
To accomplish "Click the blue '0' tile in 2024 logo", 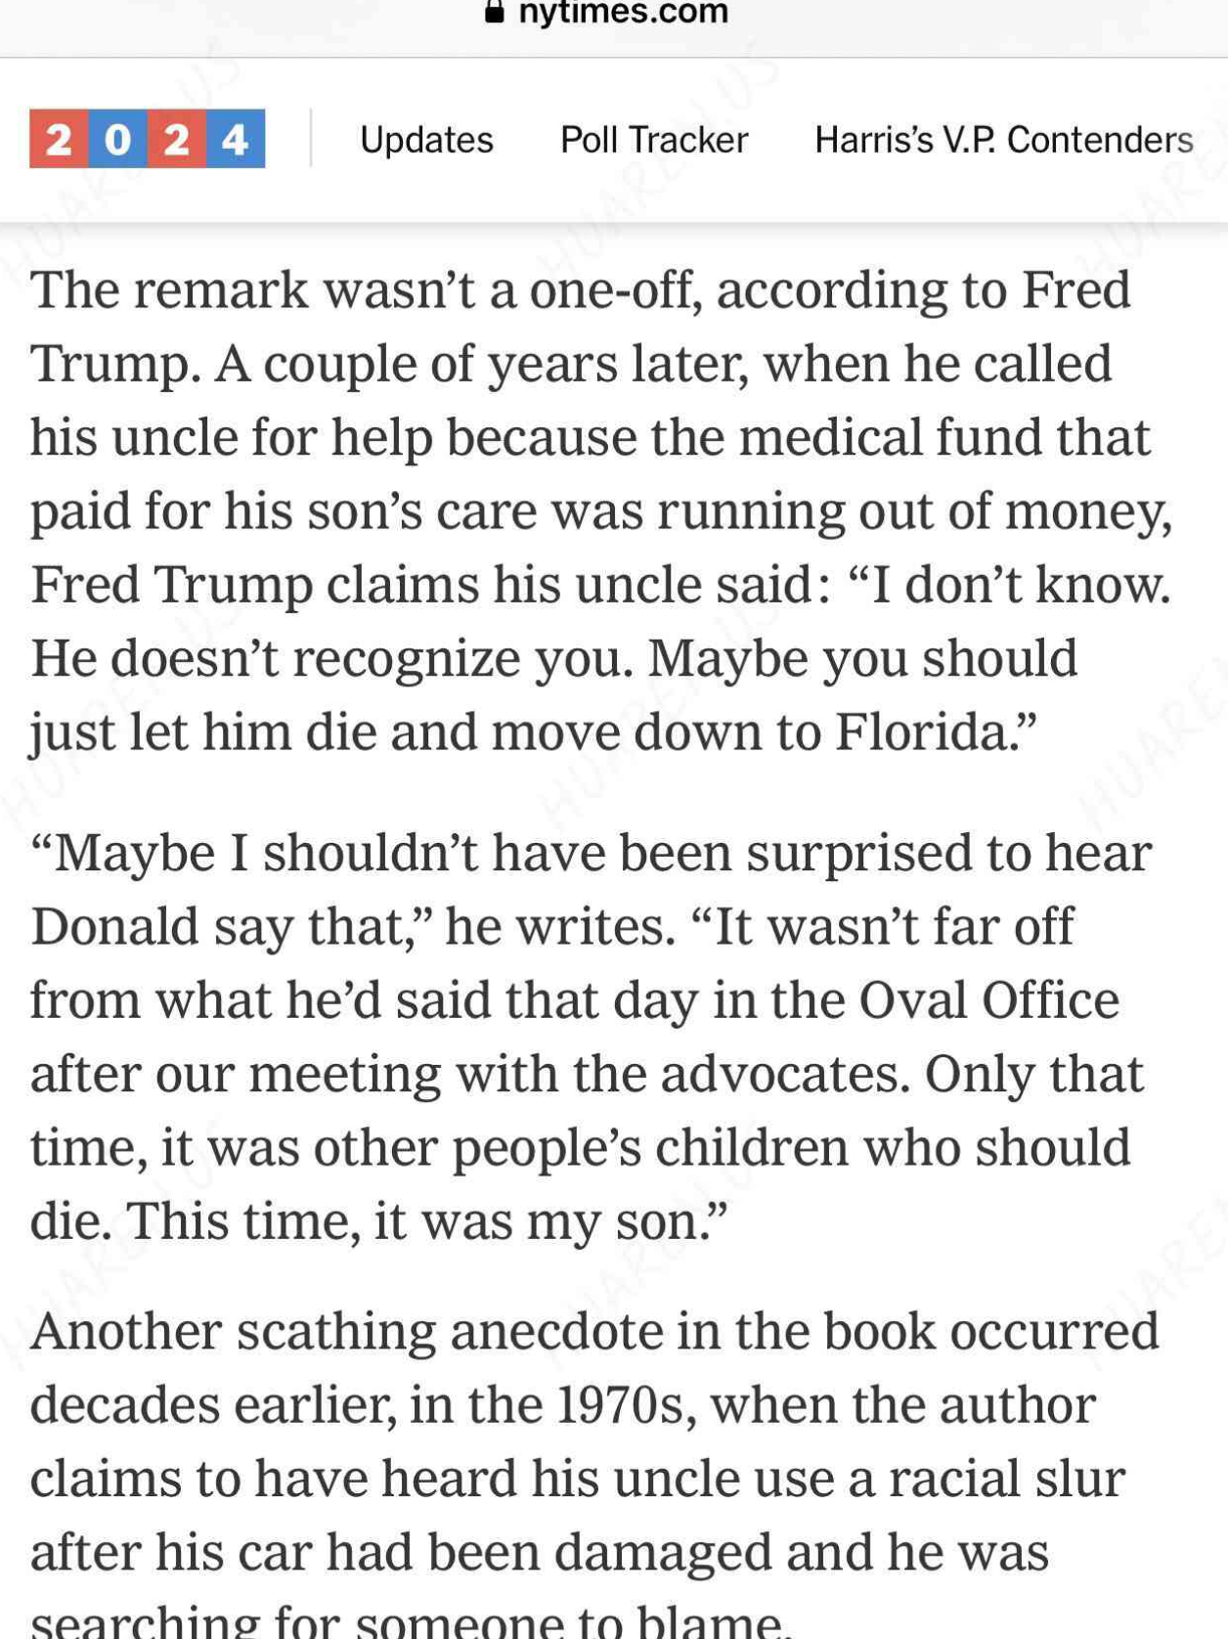I will coord(118,139).
